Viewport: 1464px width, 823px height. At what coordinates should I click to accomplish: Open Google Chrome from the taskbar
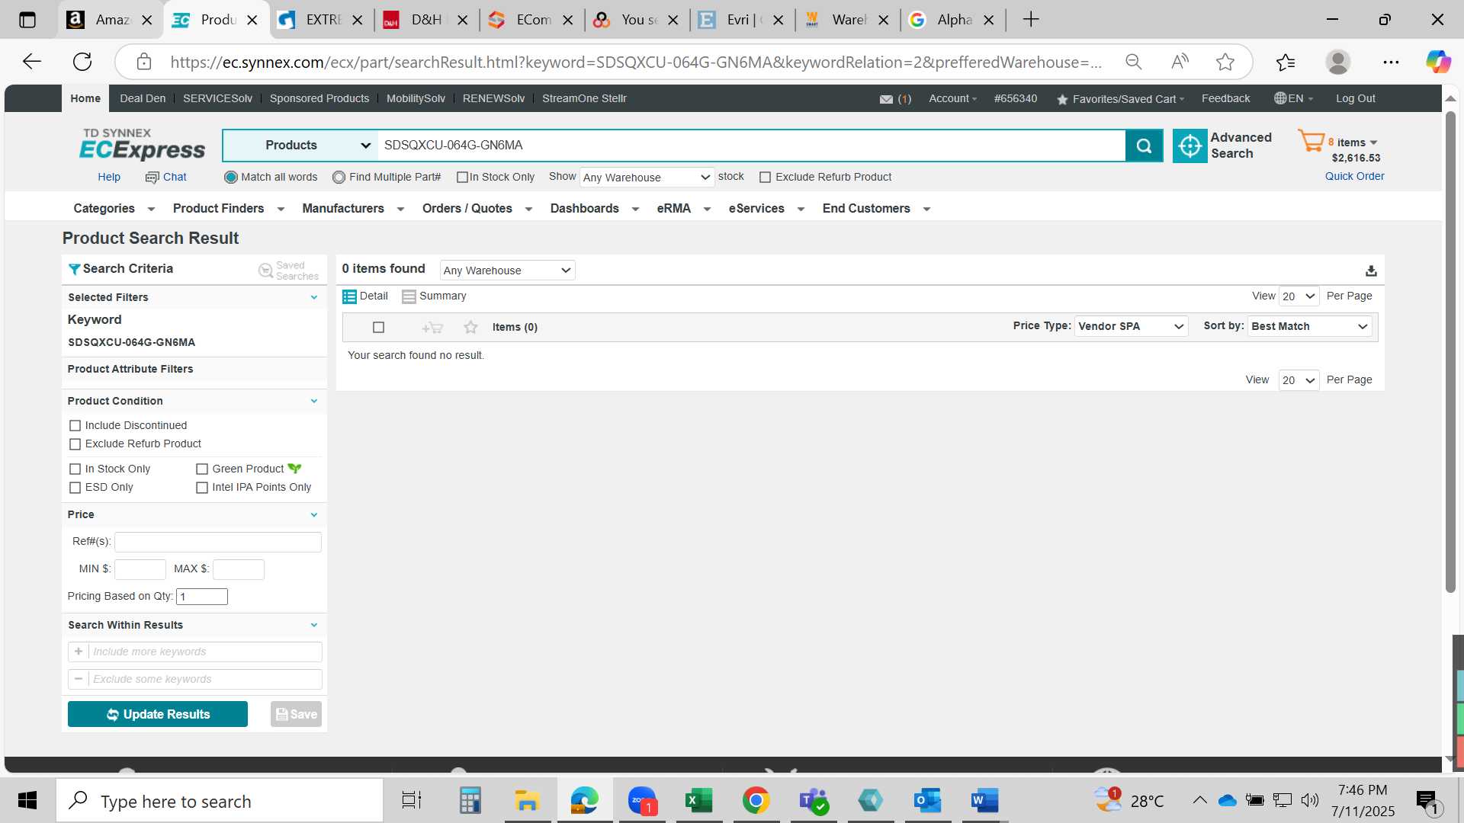click(x=756, y=801)
